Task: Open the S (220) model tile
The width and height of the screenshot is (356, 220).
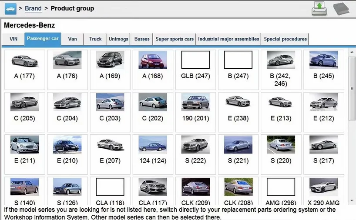Action: pyautogui.click(x=281, y=154)
